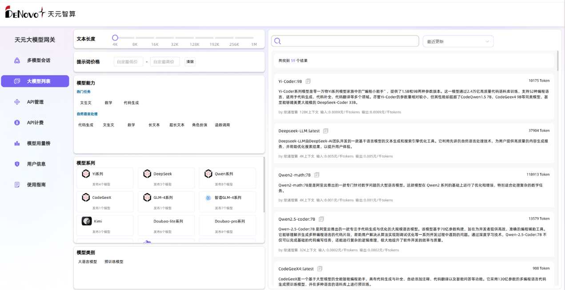Toggle the 文生文 hot task filter
Viewport: 565px width, 290px height.
[87, 102]
